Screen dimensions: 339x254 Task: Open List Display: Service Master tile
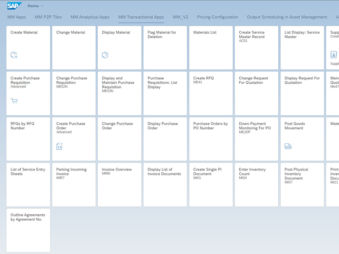pyautogui.click(x=302, y=48)
